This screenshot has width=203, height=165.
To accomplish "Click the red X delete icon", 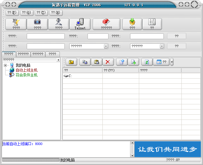I will click(x=108, y=62).
